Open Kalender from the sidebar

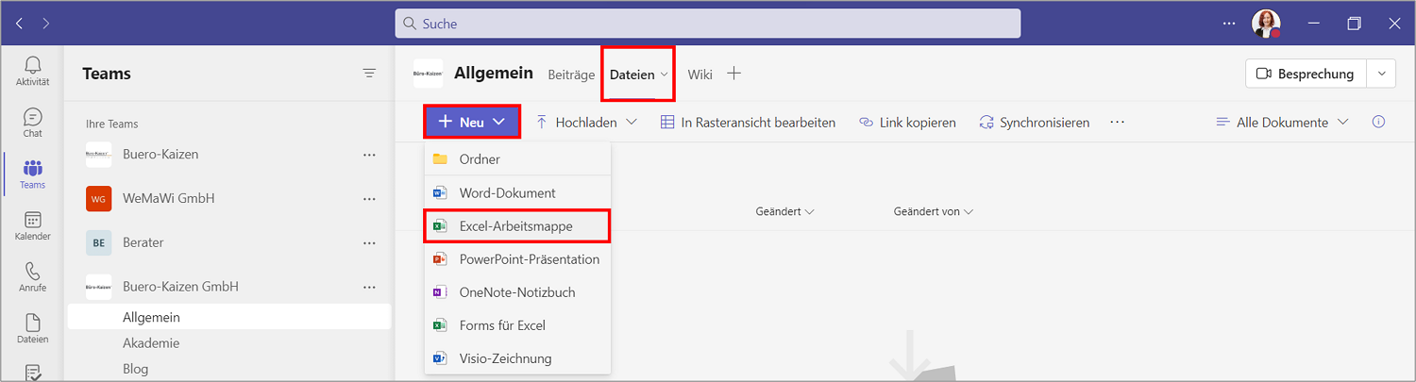(33, 226)
